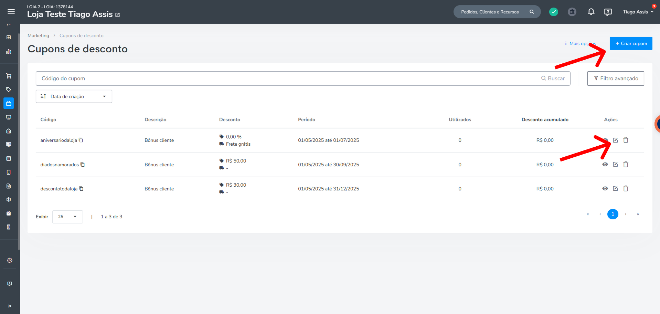This screenshot has width=660, height=314.
Task: Open the notifications bell
Action: [x=591, y=12]
